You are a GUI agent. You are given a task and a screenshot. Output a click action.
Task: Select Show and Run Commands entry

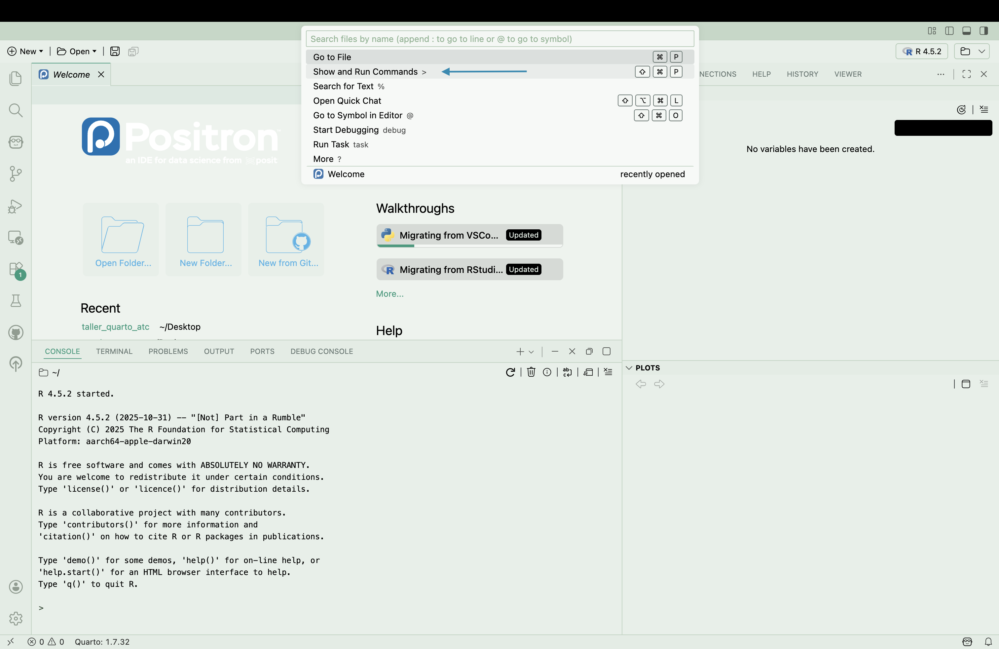pyautogui.click(x=365, y=72)
